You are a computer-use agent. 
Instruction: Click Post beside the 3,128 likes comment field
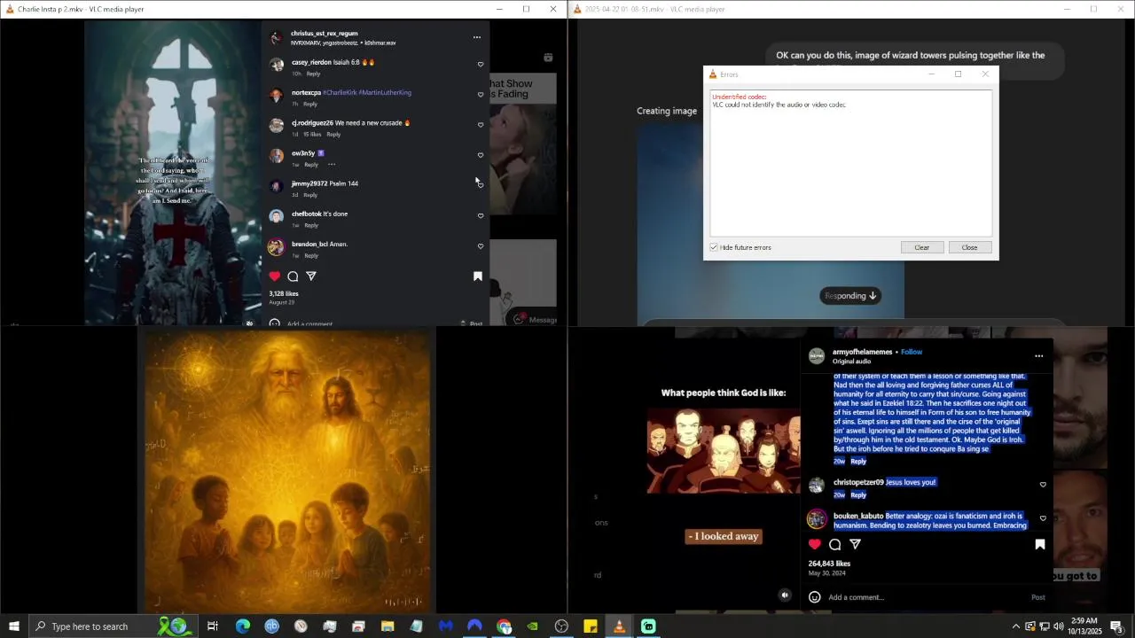pyautogui.click(x=476, y=323)
